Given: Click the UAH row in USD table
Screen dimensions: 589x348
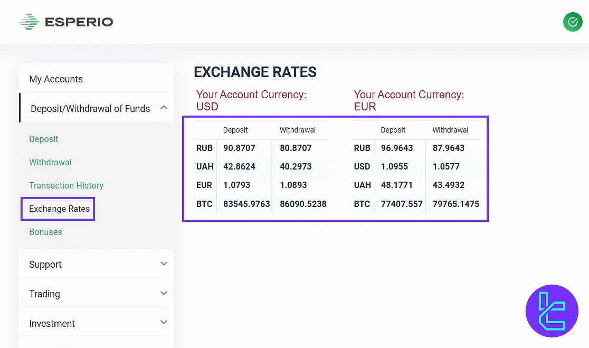Looking at the screenshot, I should (205, 166).
